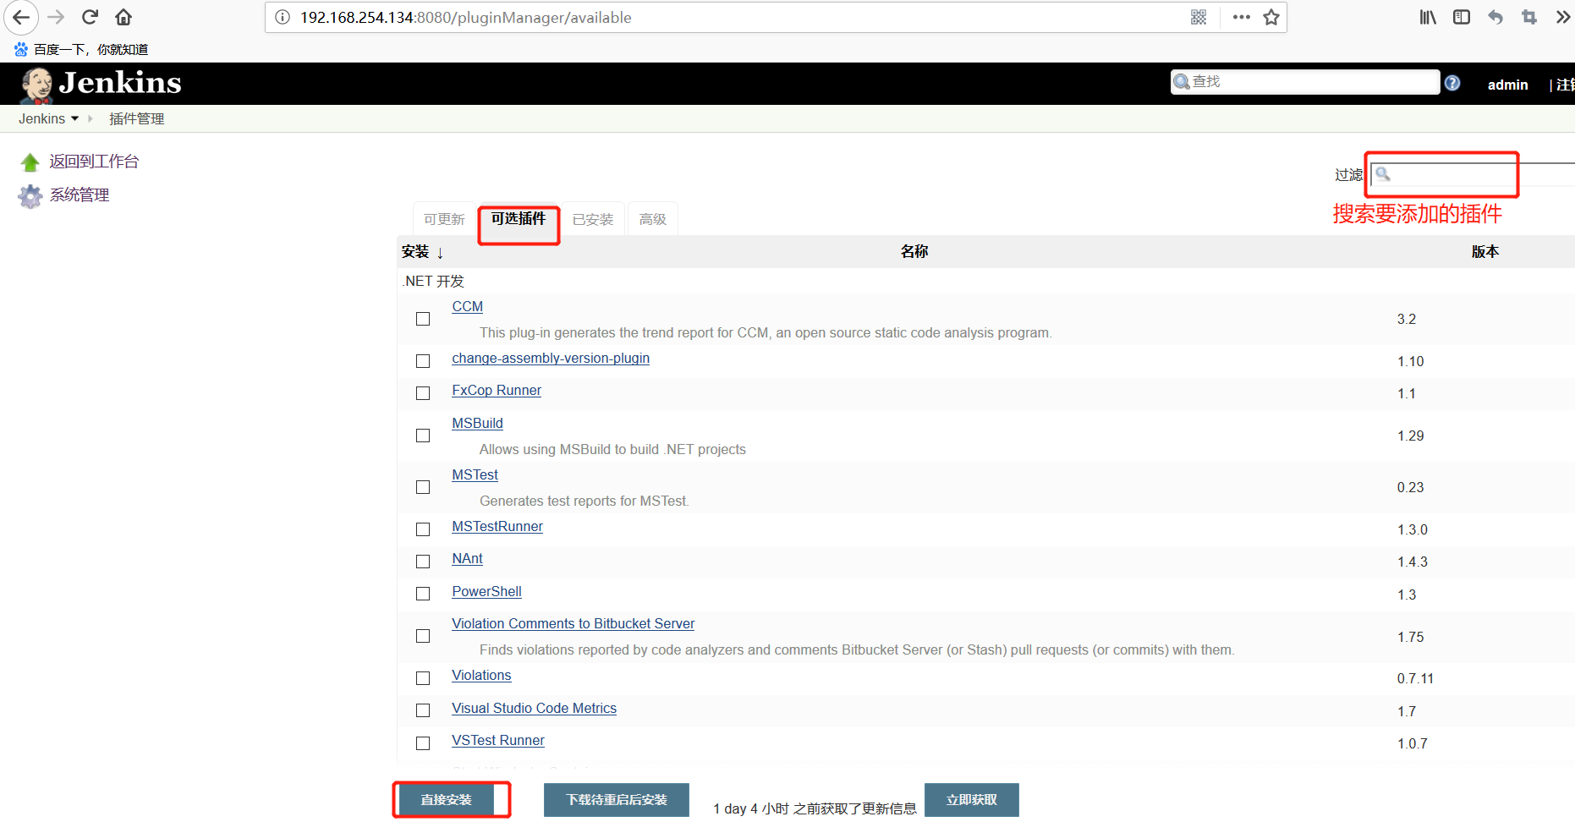Check Violation Comments to Bitbucket Server checkbox
This screenshot has width=1575, height=822.
pos(423,636)
